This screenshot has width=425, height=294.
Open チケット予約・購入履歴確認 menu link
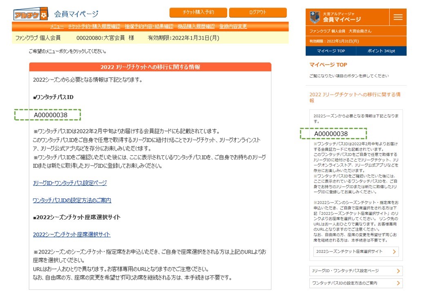click(94, 26)
